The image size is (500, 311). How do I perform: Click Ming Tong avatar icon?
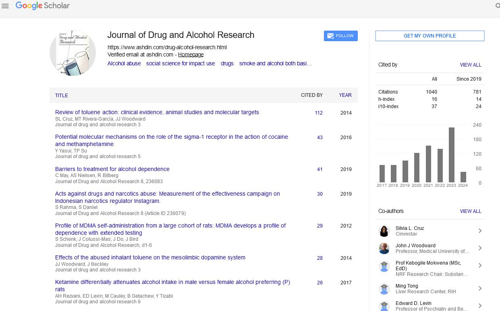point(384,289)
